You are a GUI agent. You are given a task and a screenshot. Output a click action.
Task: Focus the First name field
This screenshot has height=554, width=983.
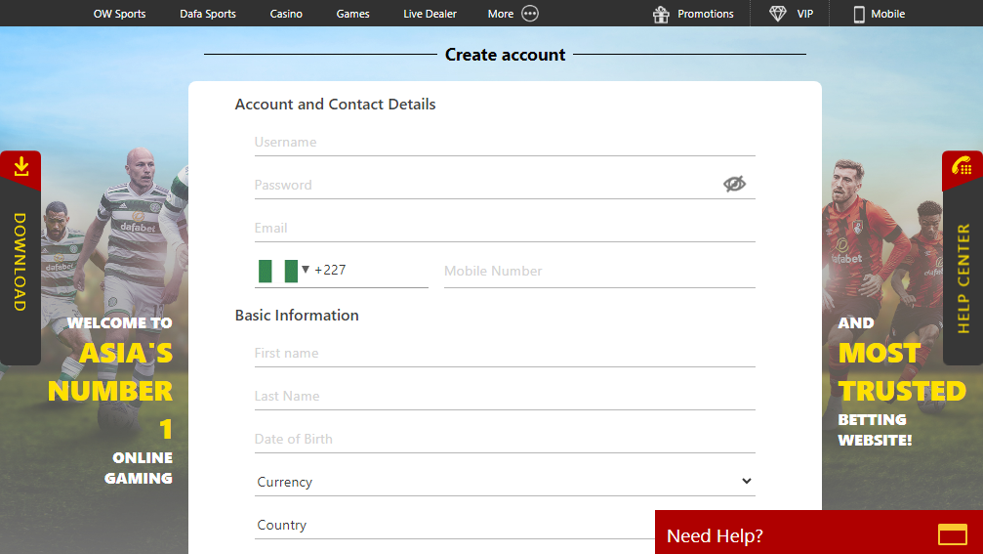click(505, 354)
